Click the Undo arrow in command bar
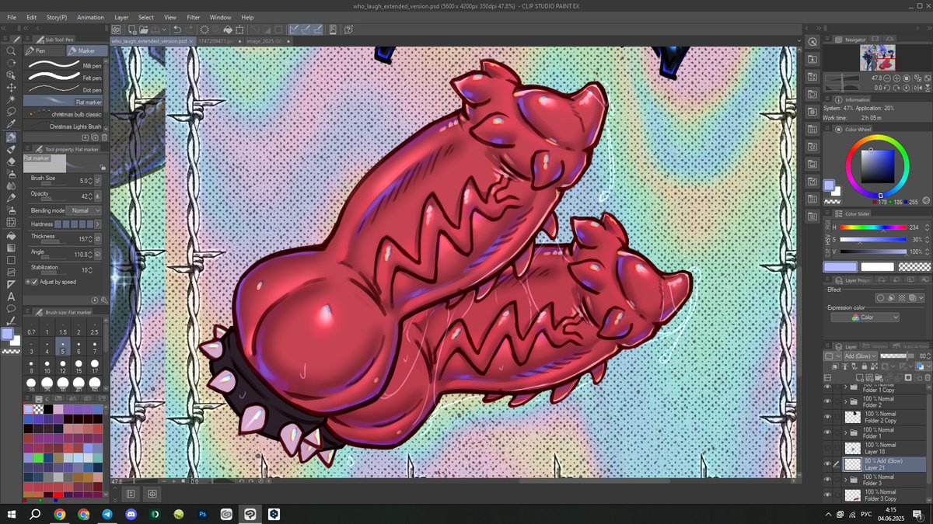The width and height of the screenshot is (933, 524). 177,29
